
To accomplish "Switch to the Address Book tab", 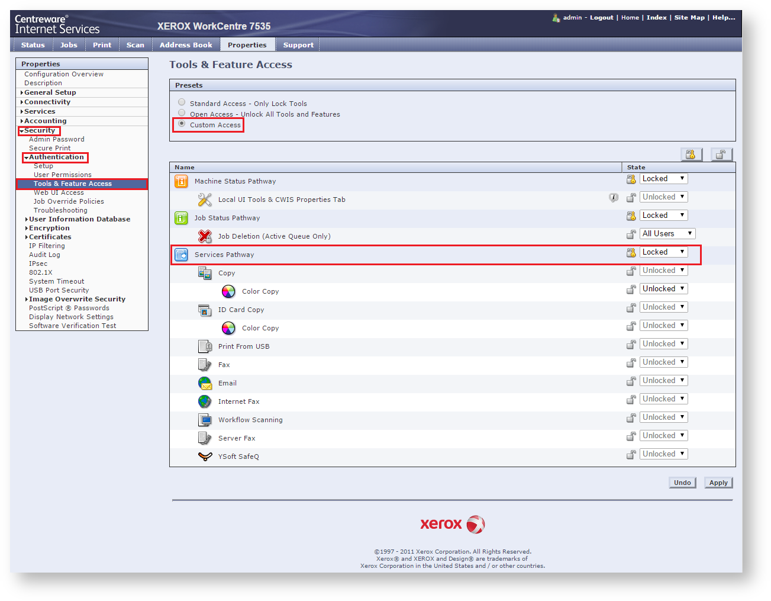I will tap(186, 45).
